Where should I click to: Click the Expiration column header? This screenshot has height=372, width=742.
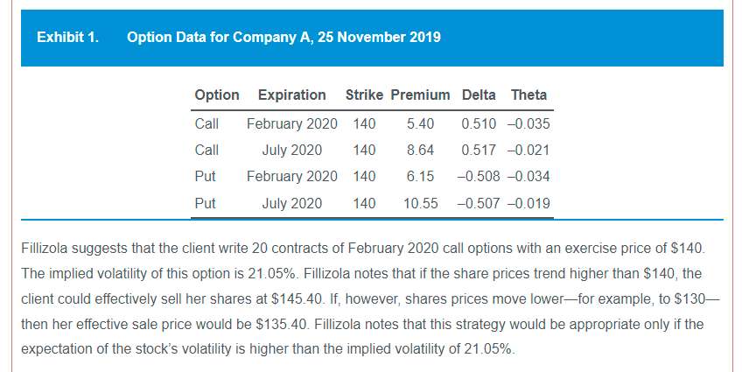291,95
